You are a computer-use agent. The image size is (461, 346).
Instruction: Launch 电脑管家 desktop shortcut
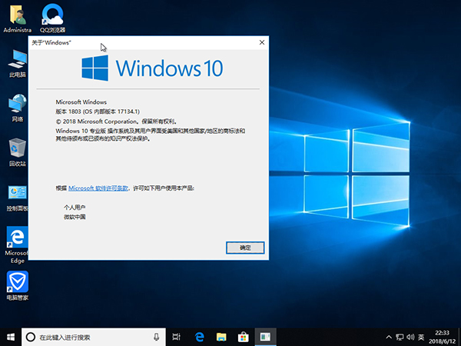[x=18, y=286]
